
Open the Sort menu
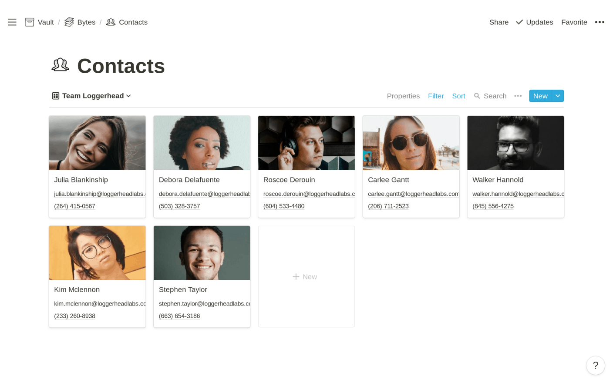pos(458,96)
